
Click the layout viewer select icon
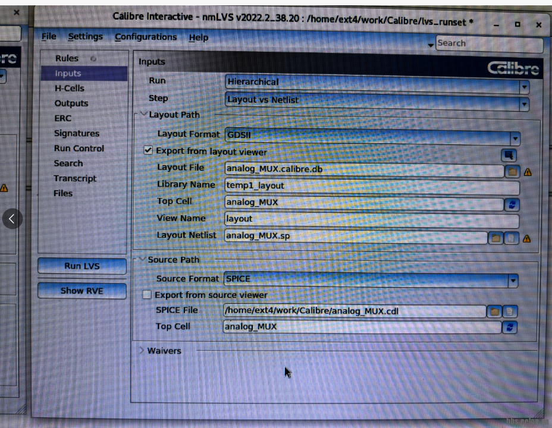coord(509,155)
